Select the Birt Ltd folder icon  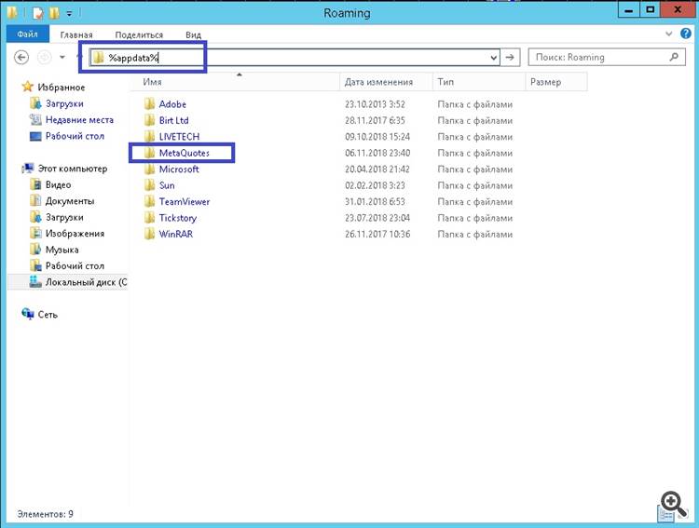[149, 120]
